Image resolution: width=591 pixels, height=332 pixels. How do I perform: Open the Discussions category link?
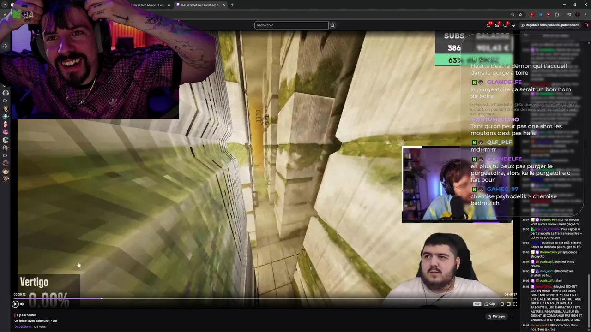tap(23, 326)
